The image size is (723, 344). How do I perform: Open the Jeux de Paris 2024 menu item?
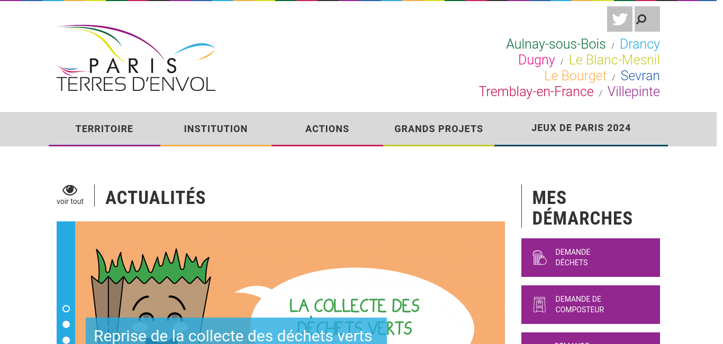[x=581, y=128]
